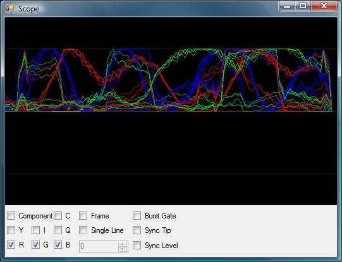Increment the line number spinner up arrow
342x262 pixels.
pos(123,244)
